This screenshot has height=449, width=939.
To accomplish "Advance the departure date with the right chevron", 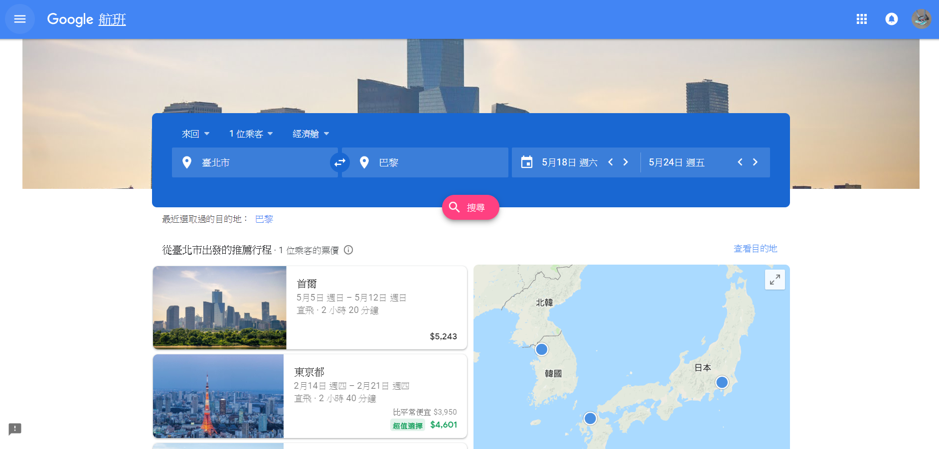I will click(x=626, y=162).
